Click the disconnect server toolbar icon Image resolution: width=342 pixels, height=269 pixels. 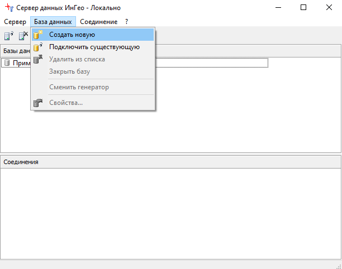click(x=23, y=36)
